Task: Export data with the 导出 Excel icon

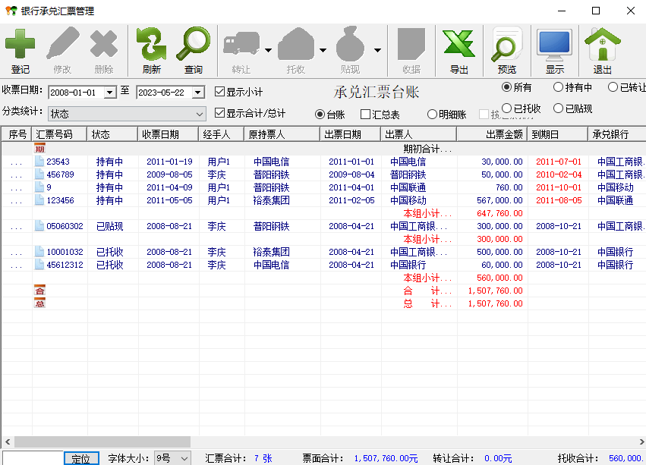Action: click(459, 44)
